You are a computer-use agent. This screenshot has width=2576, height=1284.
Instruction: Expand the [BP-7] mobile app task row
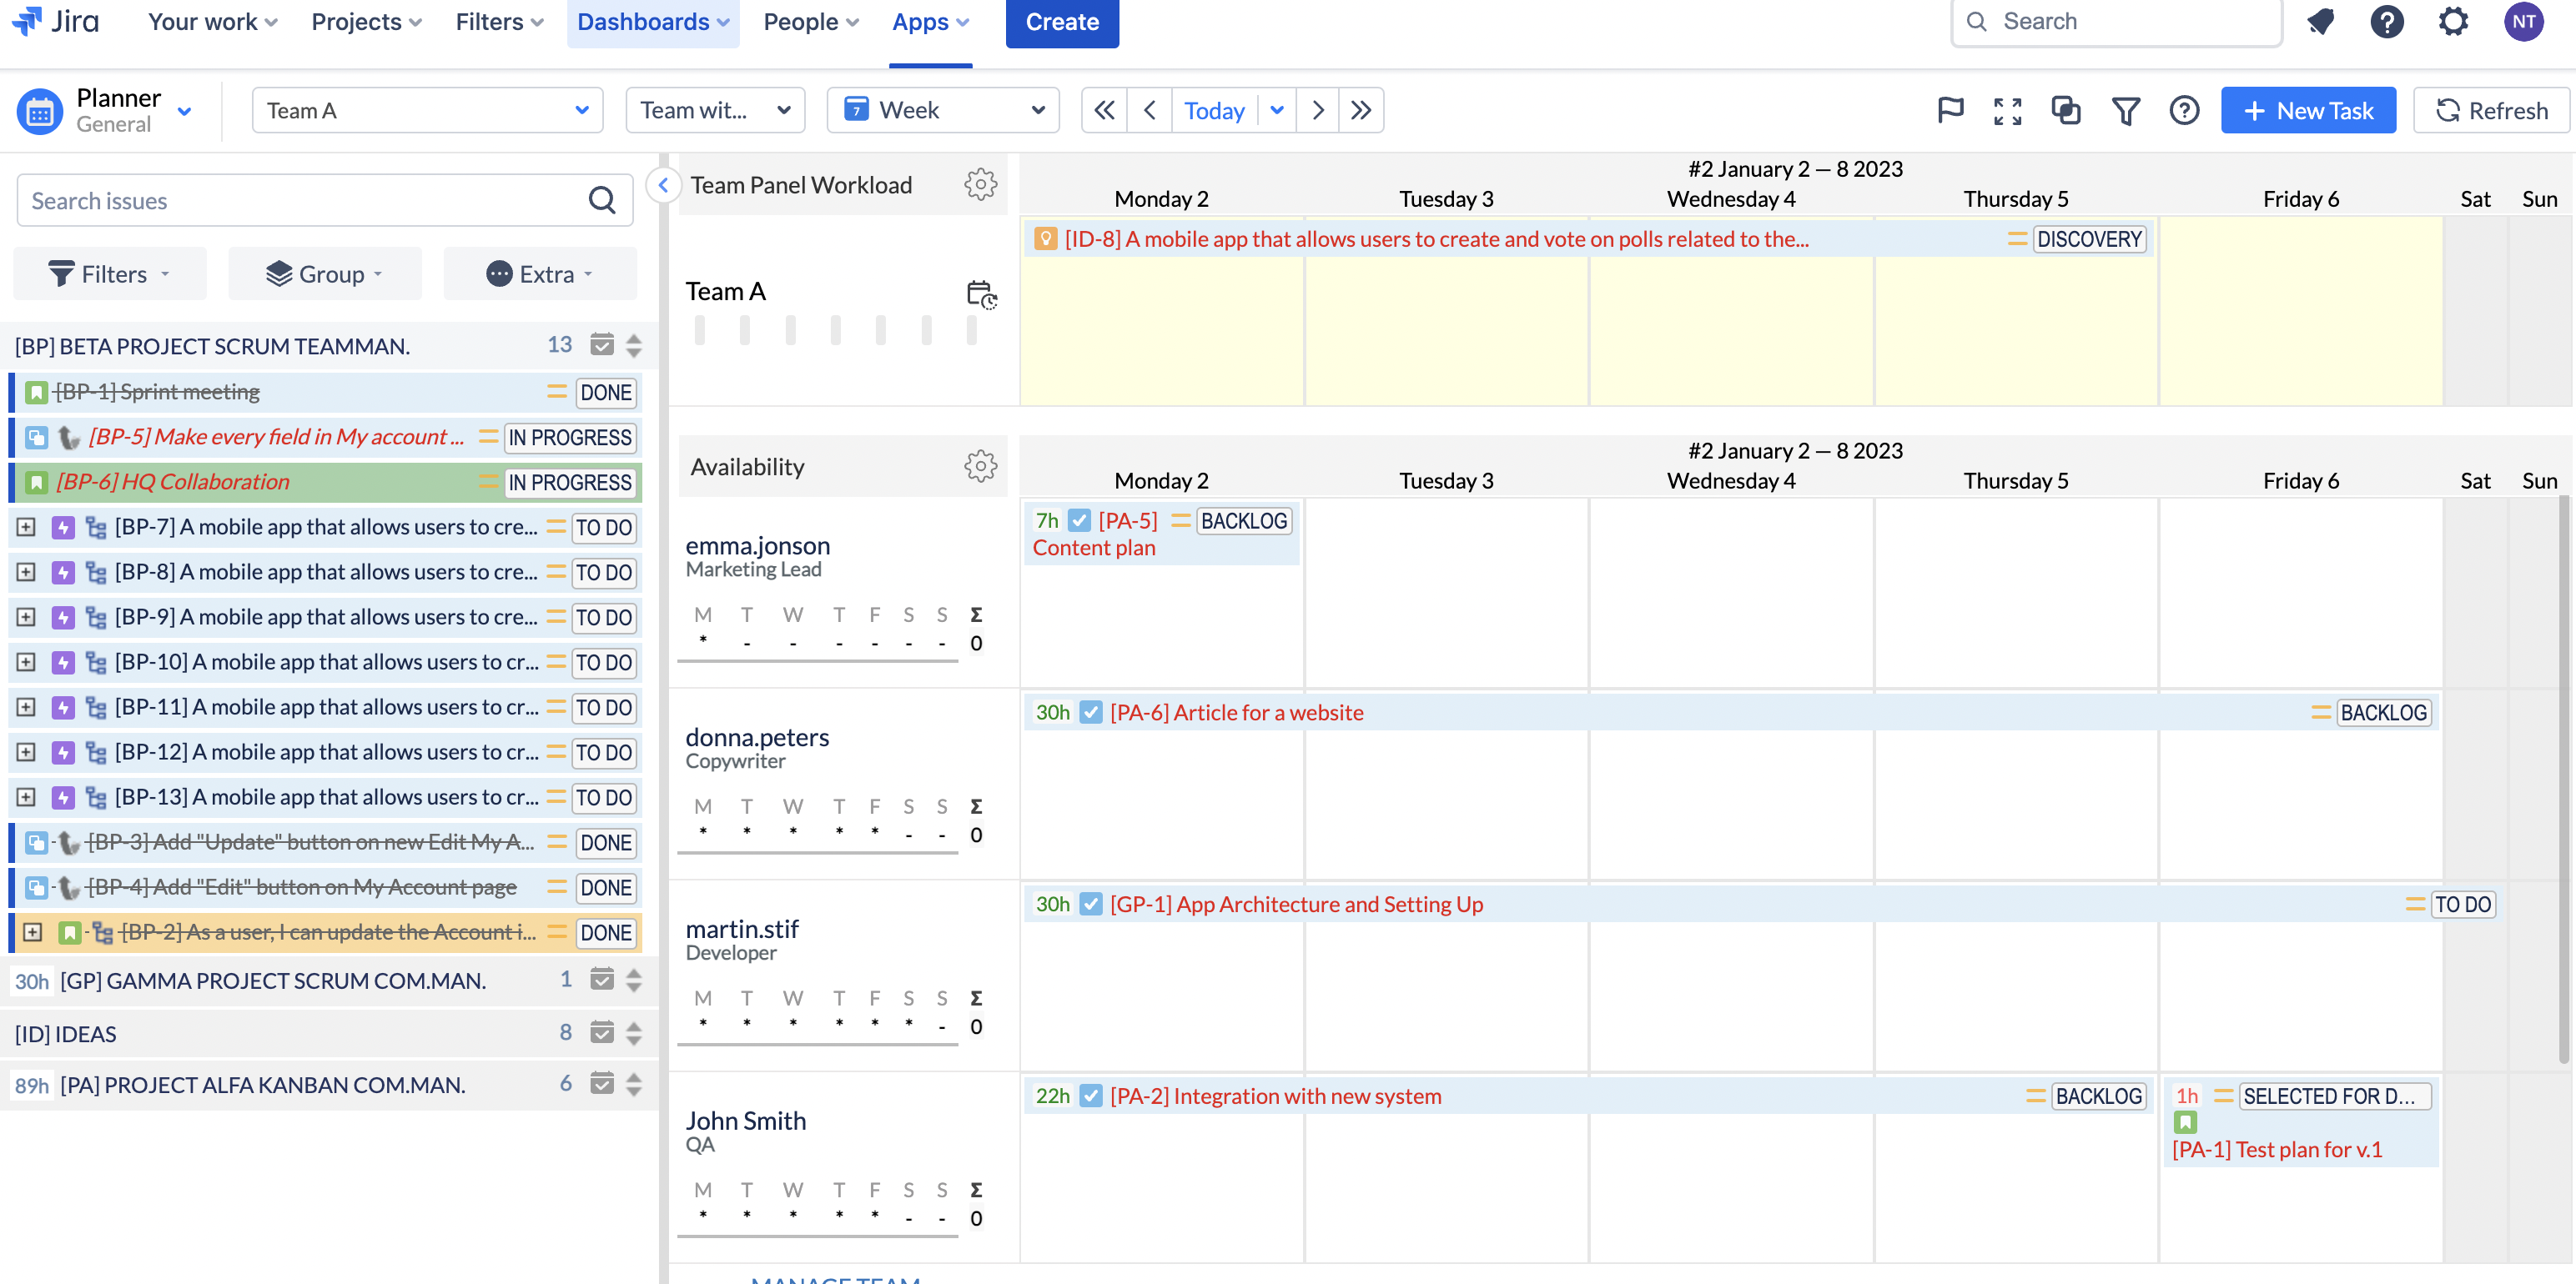(26, 527)
